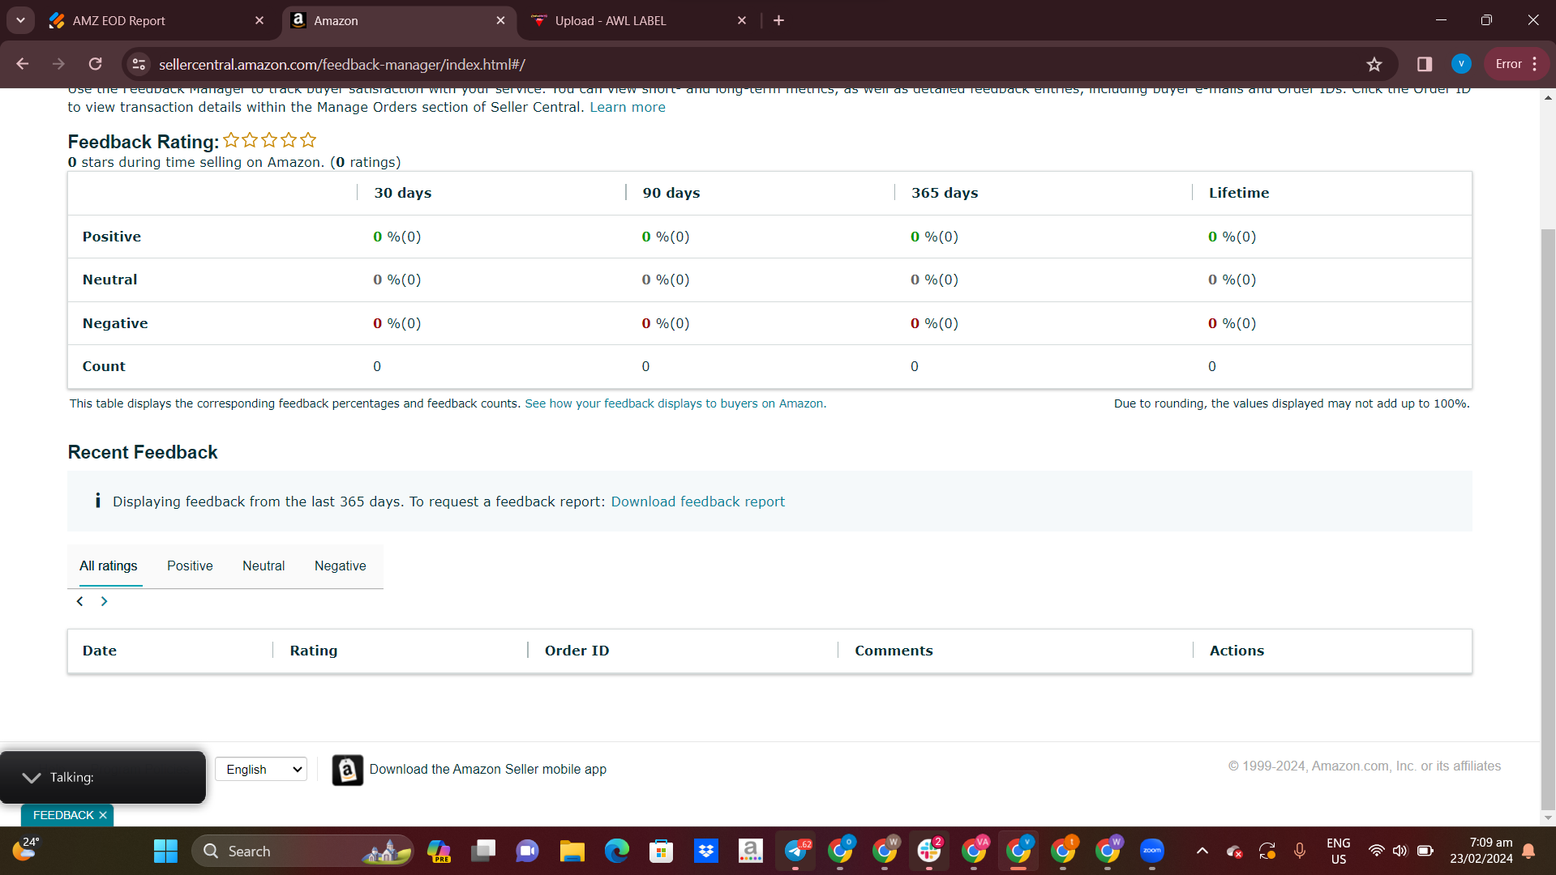Click Download feedback report link

coord(698,502)
